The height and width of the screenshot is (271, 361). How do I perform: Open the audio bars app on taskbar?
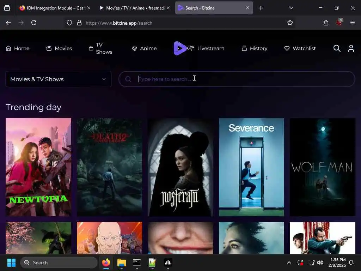[168, 263]
